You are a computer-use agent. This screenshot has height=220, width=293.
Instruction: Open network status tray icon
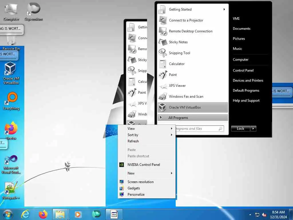point(257,215)
